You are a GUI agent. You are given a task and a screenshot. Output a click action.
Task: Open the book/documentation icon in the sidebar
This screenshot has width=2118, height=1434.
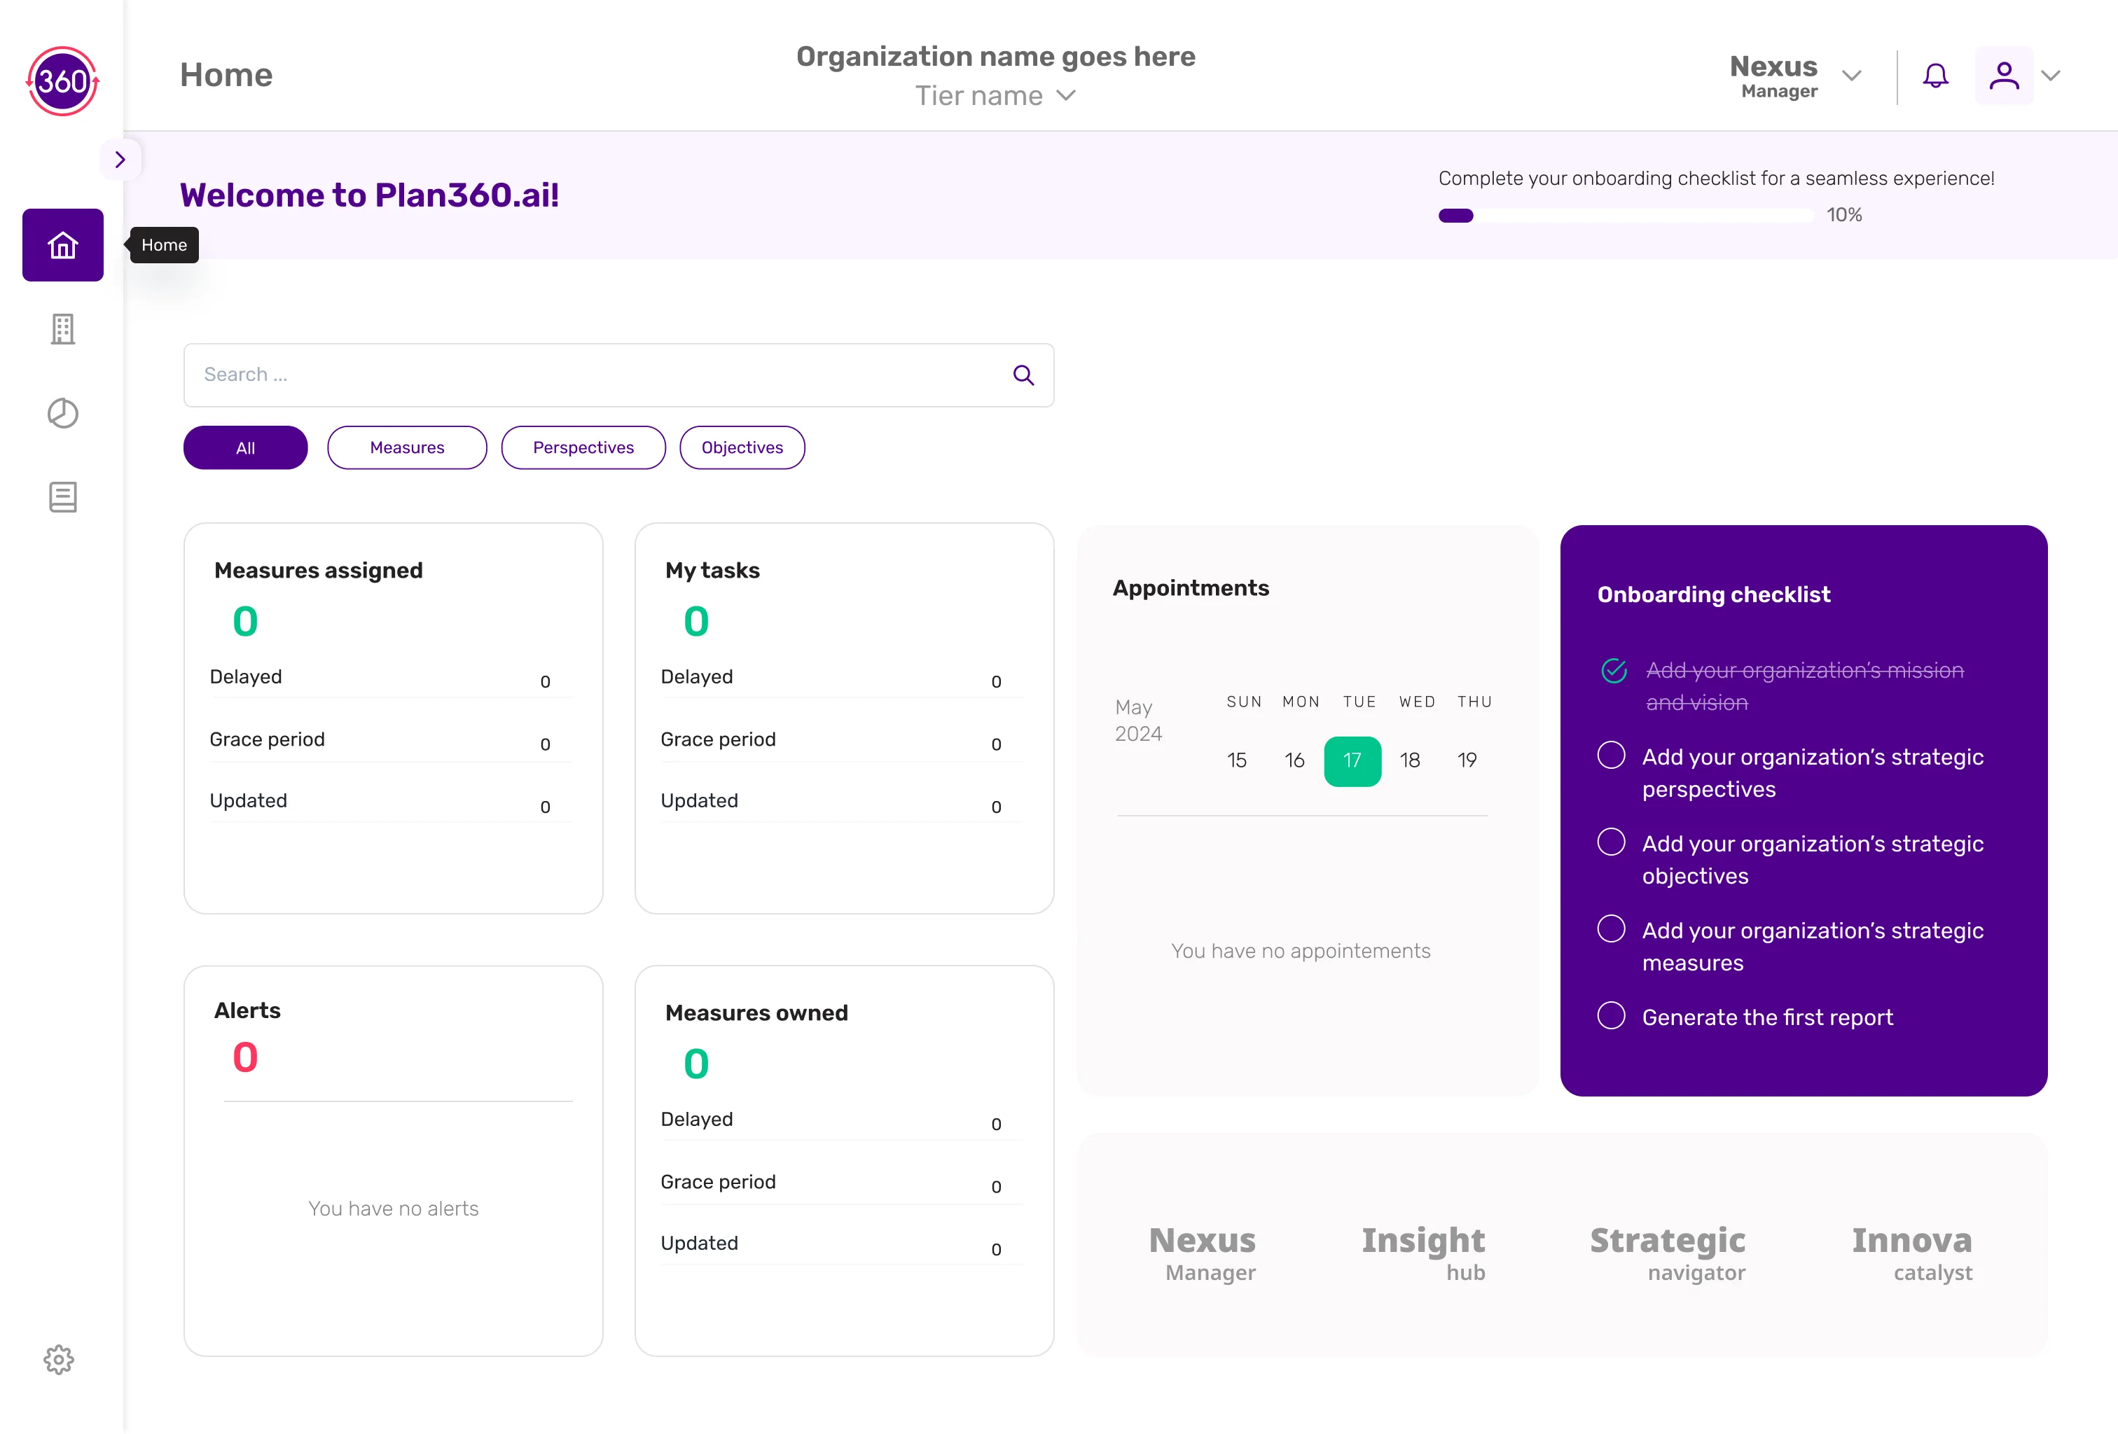[62, 496]
